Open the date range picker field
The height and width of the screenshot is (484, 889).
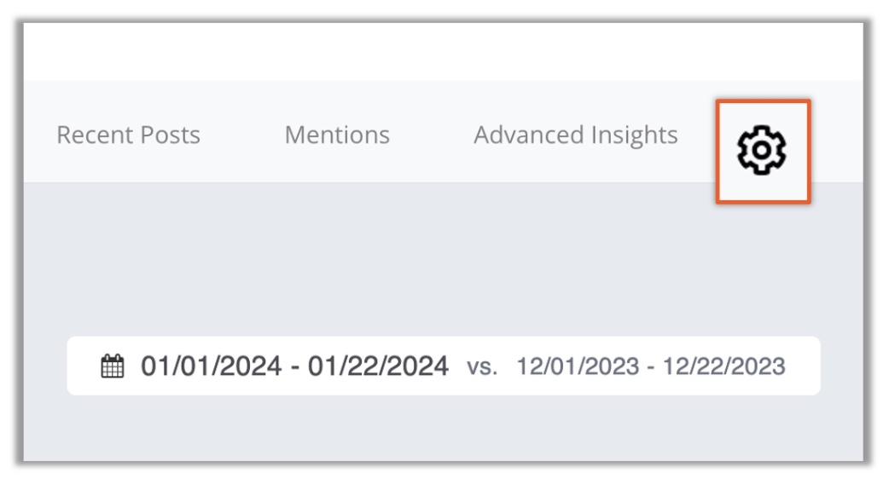click(x=444, y=366)
